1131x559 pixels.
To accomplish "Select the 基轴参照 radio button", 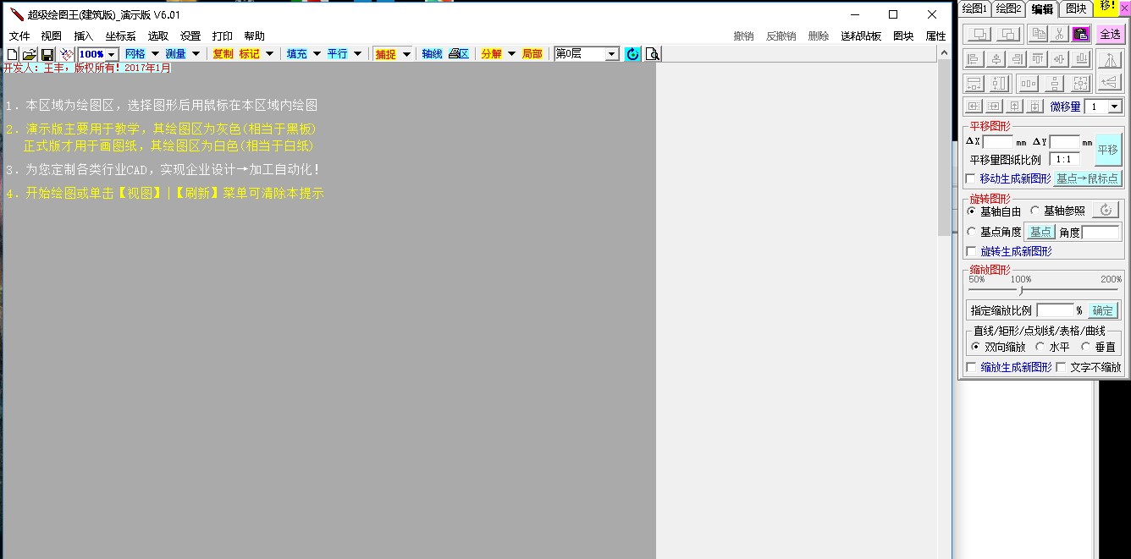I will [x=1035, y=211].
